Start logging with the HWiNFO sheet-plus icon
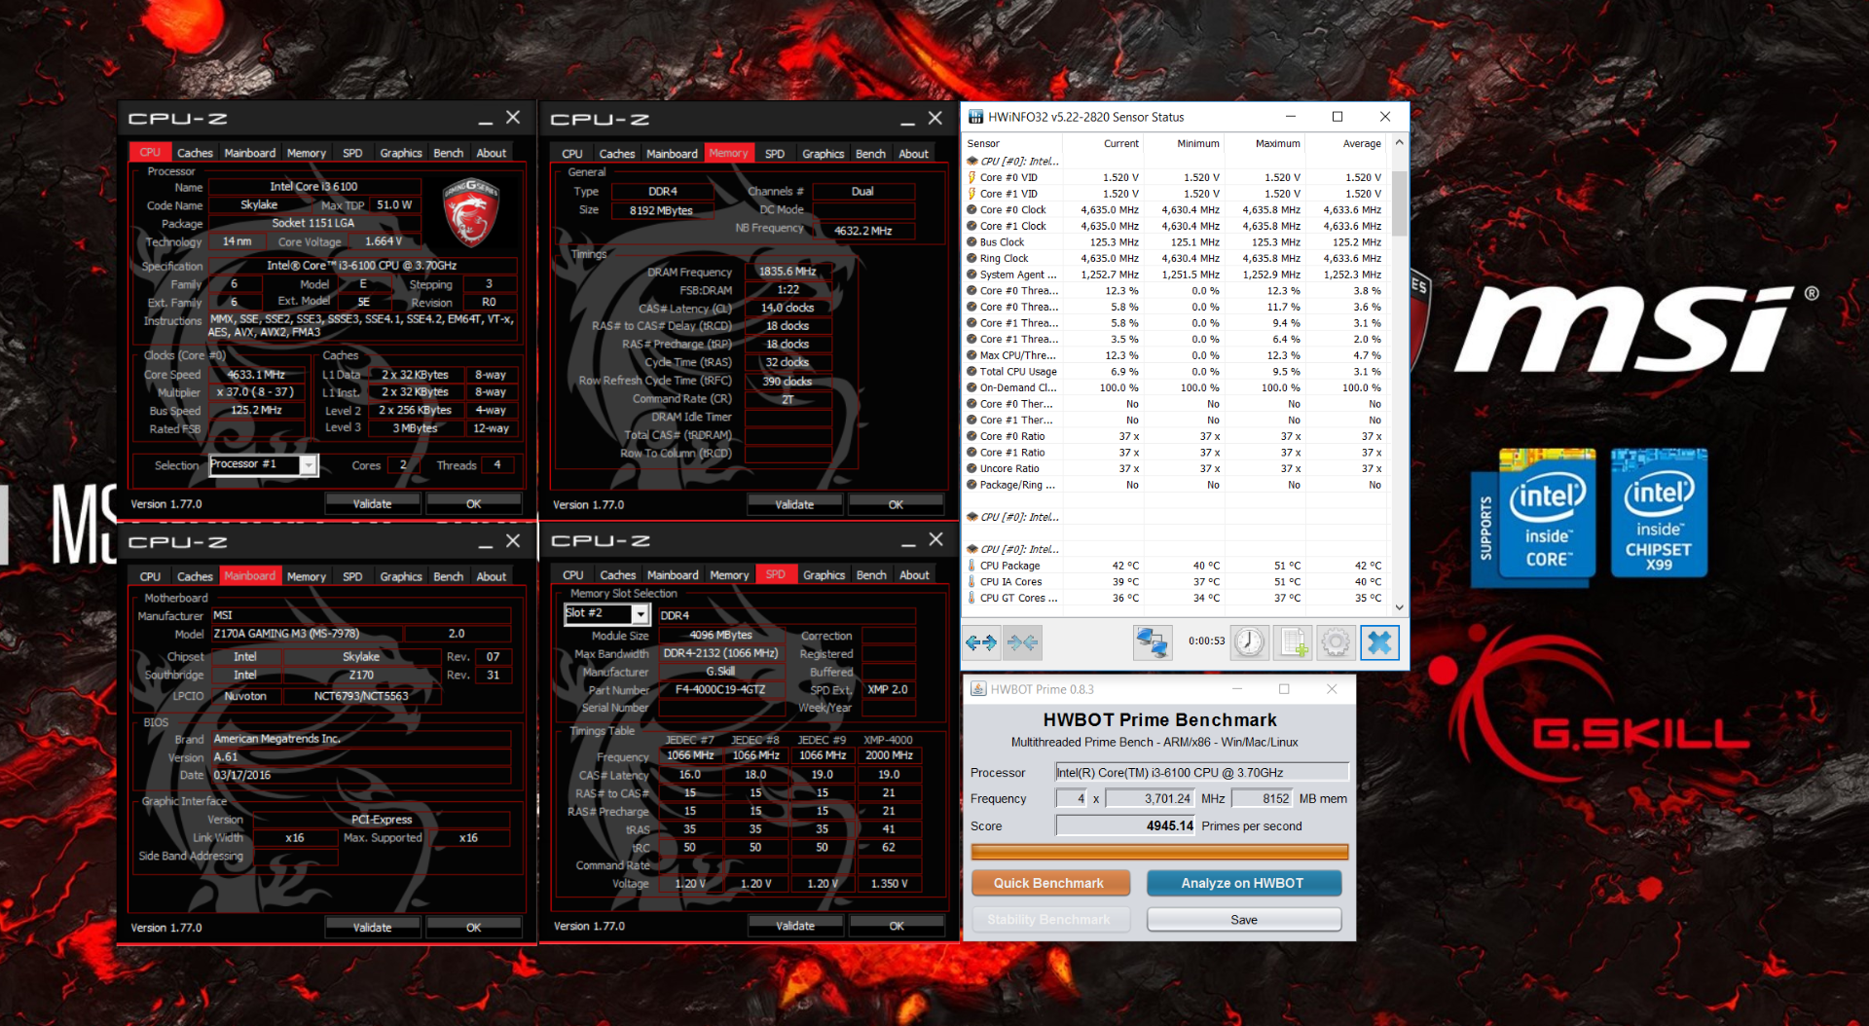This screenshot has width=1869, height=1026. click(1294, 642)
